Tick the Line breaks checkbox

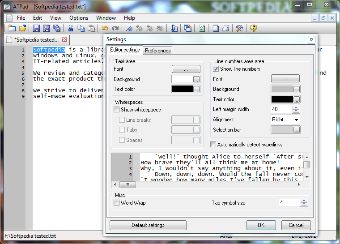tap(122, 120)
